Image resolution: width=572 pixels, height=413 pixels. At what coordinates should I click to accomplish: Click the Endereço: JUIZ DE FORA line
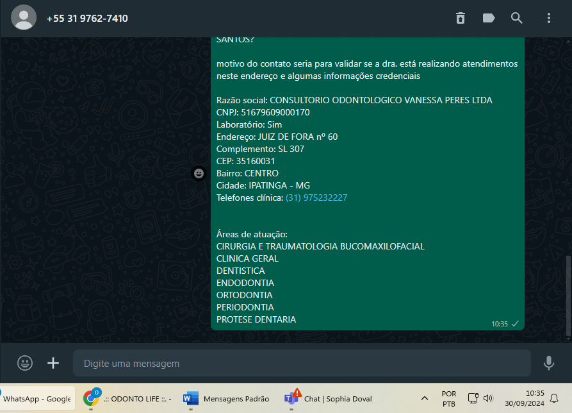[x=277, y=137]
